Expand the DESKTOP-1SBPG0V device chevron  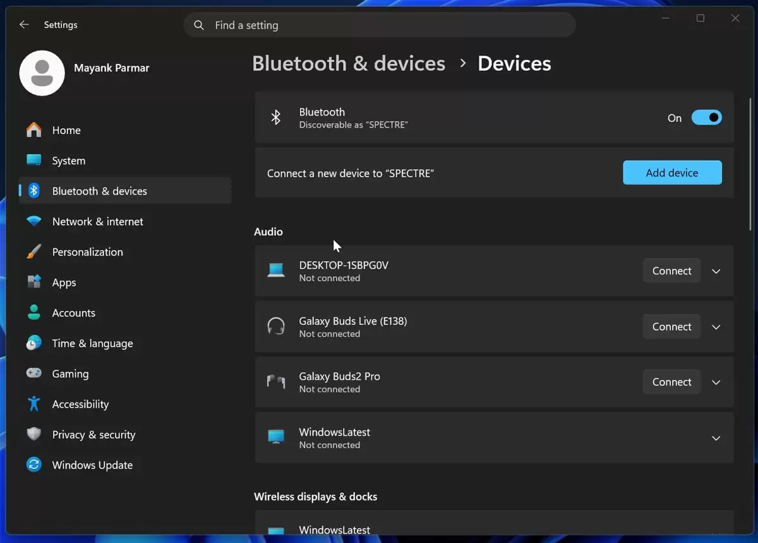pos(716,271)
